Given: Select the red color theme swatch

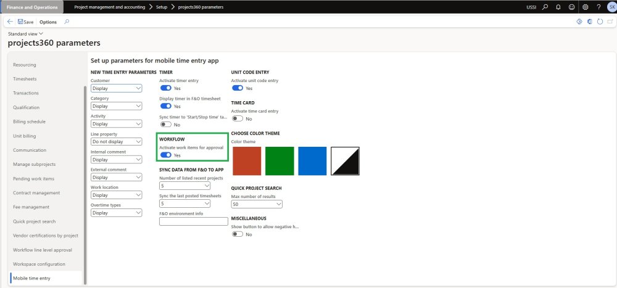Looking at the screenshot, I should tap(247, 161).
